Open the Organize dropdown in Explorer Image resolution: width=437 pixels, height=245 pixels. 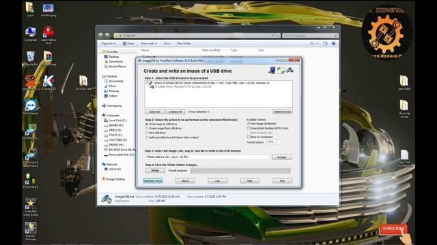pyautogui.click(x=108, y=44)
